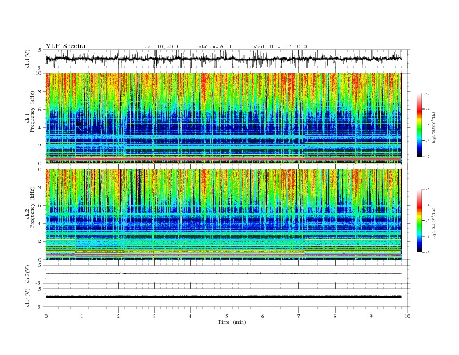459x355 pixels.
Task: Click the "VLF Spectra" title text
Action: point(65,46)
